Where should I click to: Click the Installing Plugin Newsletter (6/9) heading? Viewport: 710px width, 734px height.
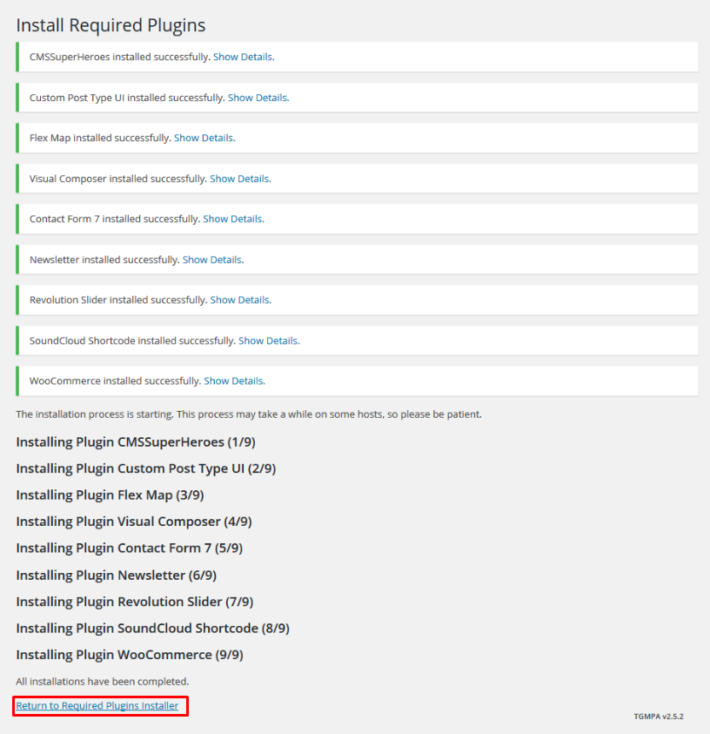(x=116, y=575)
